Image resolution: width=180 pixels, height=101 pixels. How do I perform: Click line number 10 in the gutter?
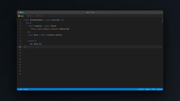coord(20,47)
